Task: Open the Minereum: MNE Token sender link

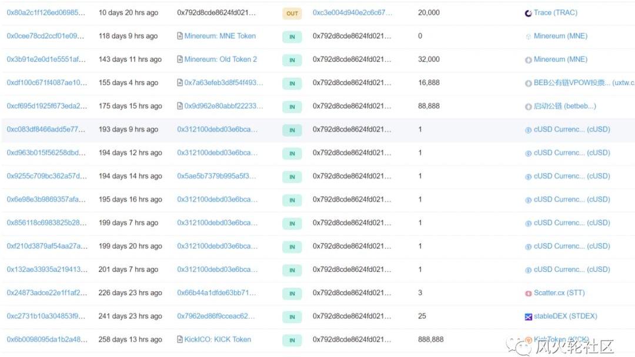Action: [220, 36]
